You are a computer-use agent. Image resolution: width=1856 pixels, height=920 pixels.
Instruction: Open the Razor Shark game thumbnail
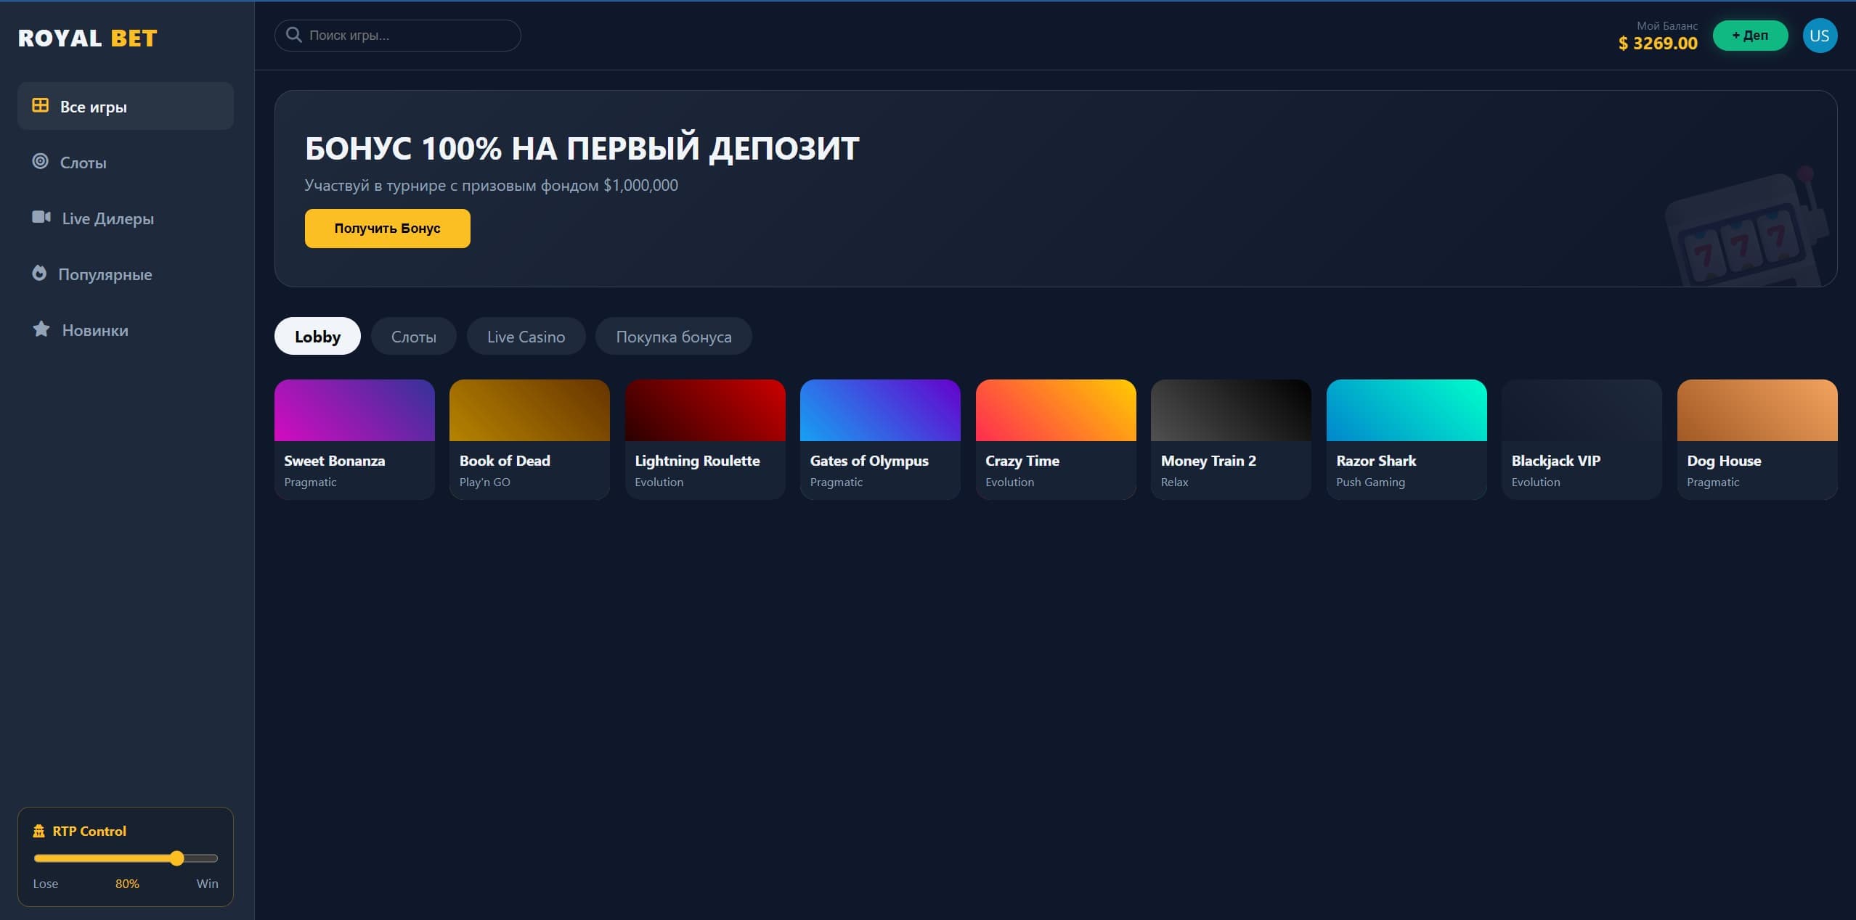pos(1407,410)
